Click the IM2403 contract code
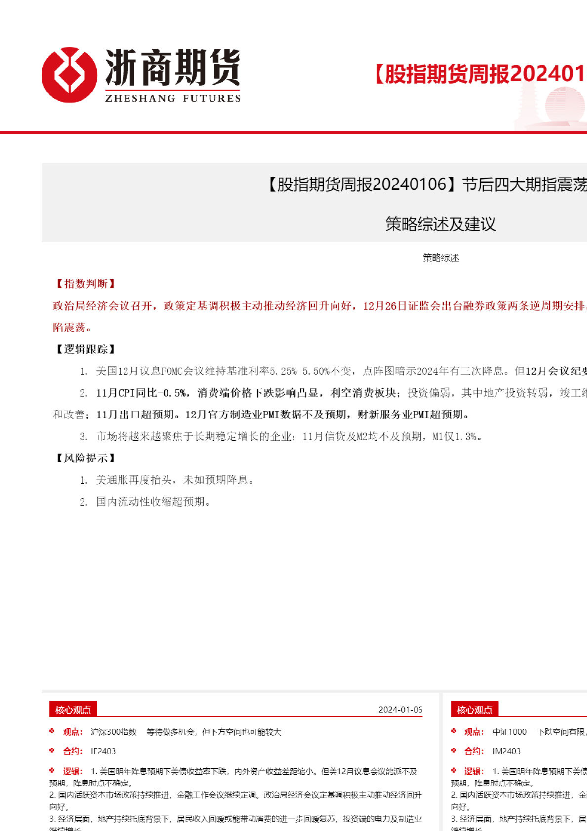The image size is (587, 831). 506,751
